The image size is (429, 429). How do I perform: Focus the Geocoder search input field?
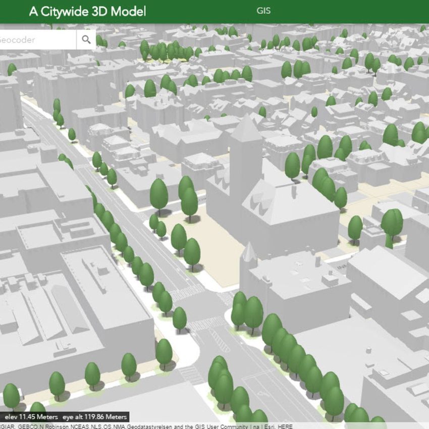tap(35, 39)
